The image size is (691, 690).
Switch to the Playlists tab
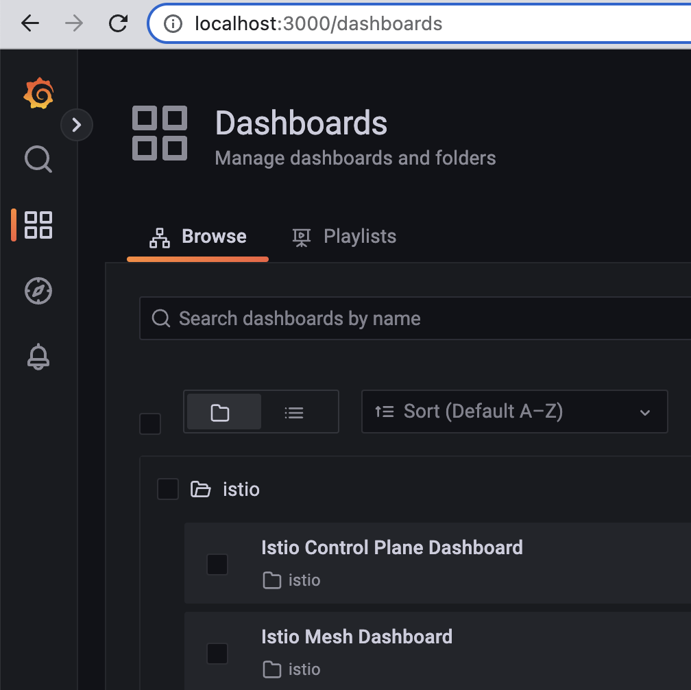[x=344, y=237]
